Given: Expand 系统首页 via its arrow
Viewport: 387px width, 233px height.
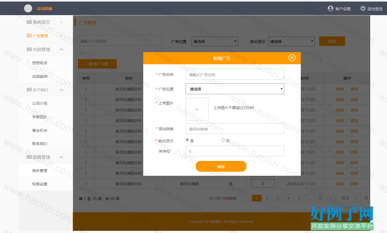Looking at the screenshot, I should pyautogui.click(x=61, y=22).
